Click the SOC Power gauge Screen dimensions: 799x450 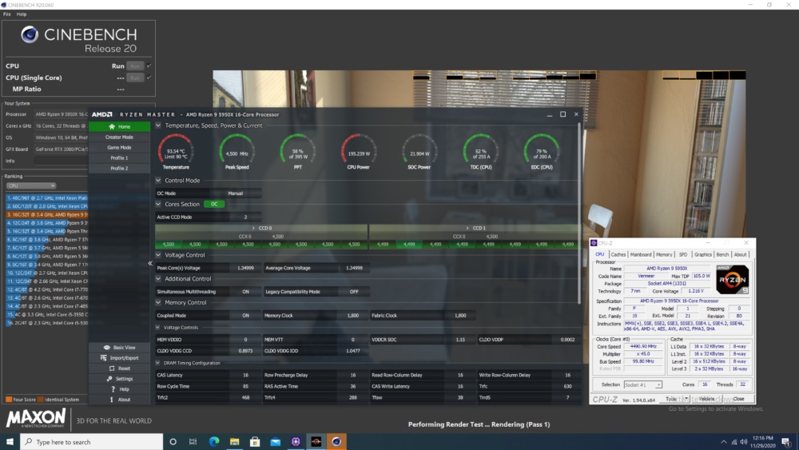[x=419, y=151]
